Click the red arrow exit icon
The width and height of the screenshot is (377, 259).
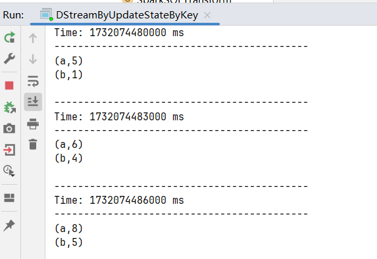(x=9, y=150)
